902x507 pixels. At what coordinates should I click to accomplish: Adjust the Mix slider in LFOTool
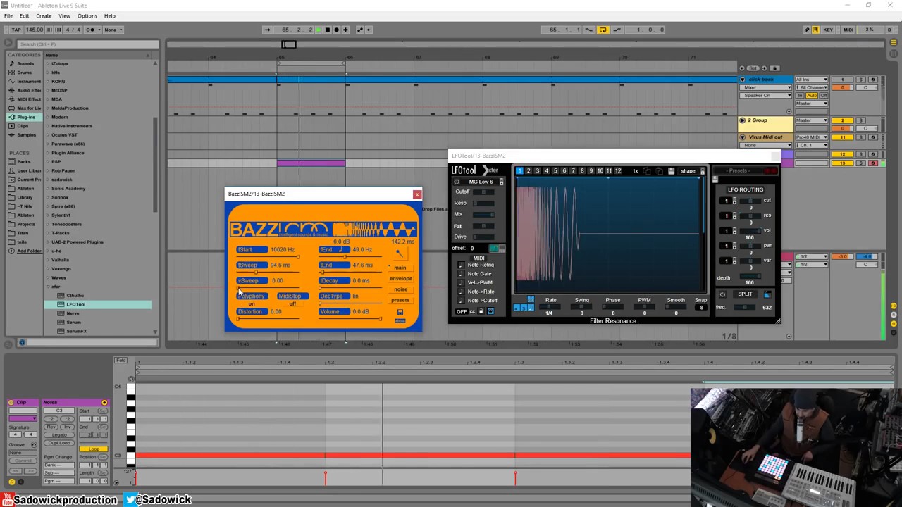[484, 214]
